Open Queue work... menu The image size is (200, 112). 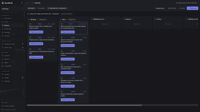click(160, 8)
